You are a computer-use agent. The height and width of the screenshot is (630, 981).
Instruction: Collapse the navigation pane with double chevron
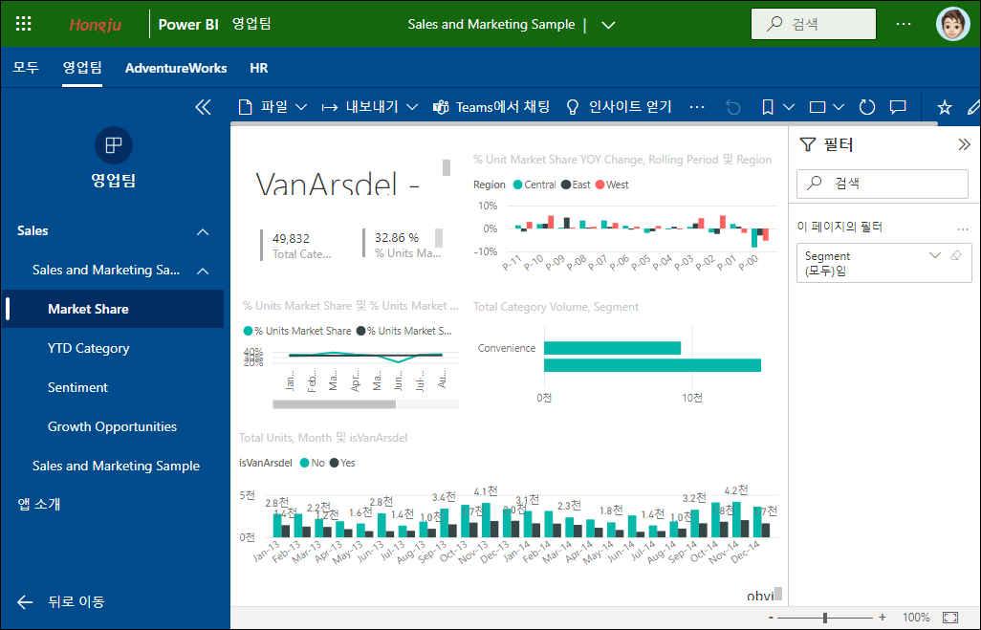tap(203, 107)
